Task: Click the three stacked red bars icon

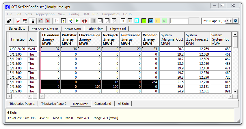Action: tap(33, 21)
